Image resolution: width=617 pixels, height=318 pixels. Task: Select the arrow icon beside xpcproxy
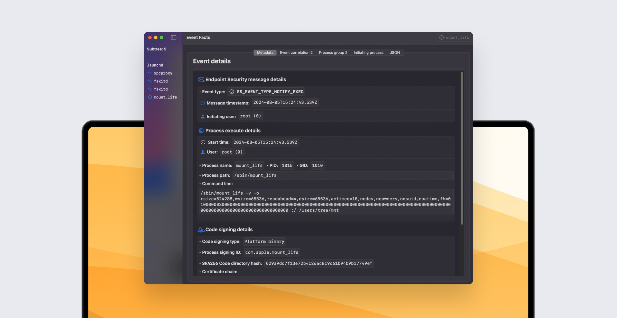(150, 73)
